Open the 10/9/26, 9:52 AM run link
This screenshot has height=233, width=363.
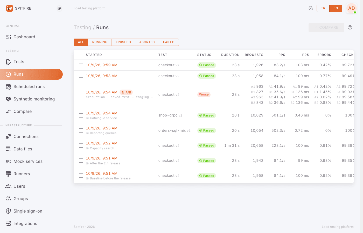pos(102,143)
